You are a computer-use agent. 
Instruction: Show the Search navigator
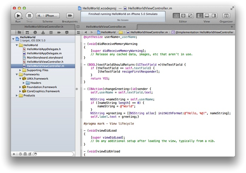tap(35, 33)
